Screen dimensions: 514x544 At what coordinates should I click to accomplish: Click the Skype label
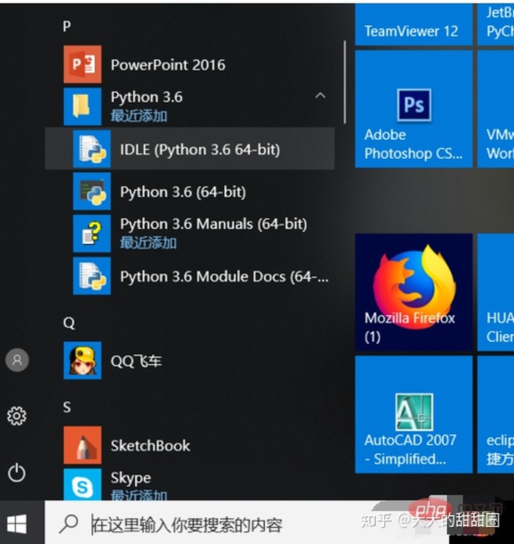tap(131, 478)
